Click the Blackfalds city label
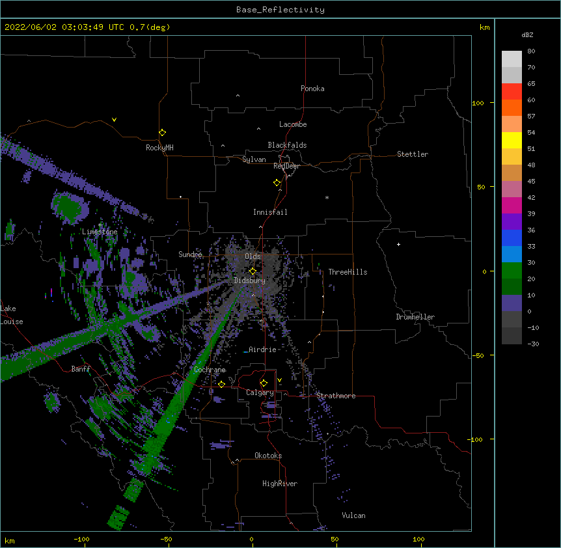This screenshot has width=561, height=548. coord(287,145)
